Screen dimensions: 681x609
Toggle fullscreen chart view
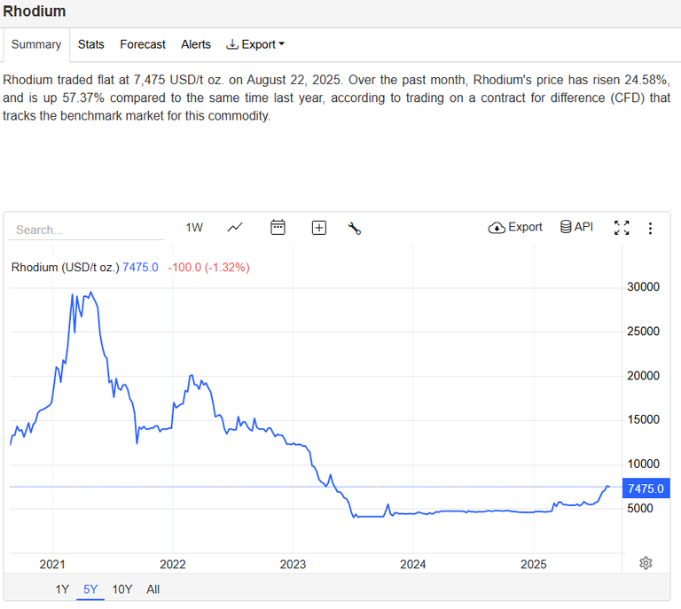pos(622,228)
